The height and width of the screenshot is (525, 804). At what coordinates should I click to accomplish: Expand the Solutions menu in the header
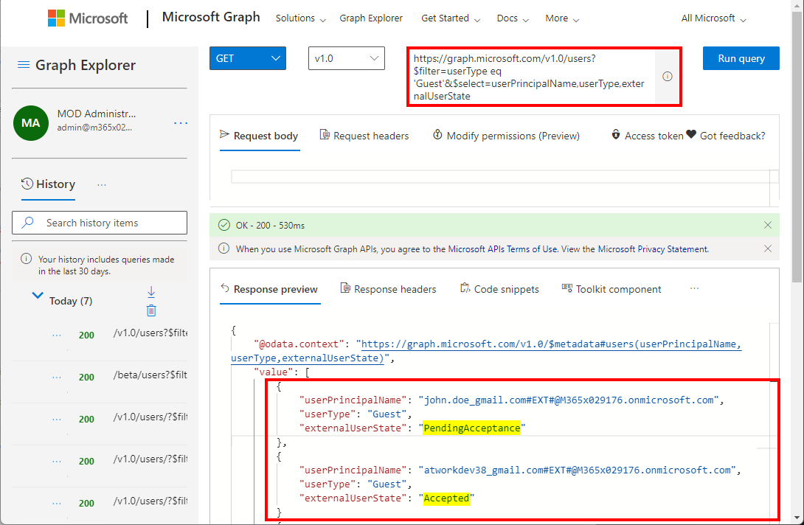[300, 18]
